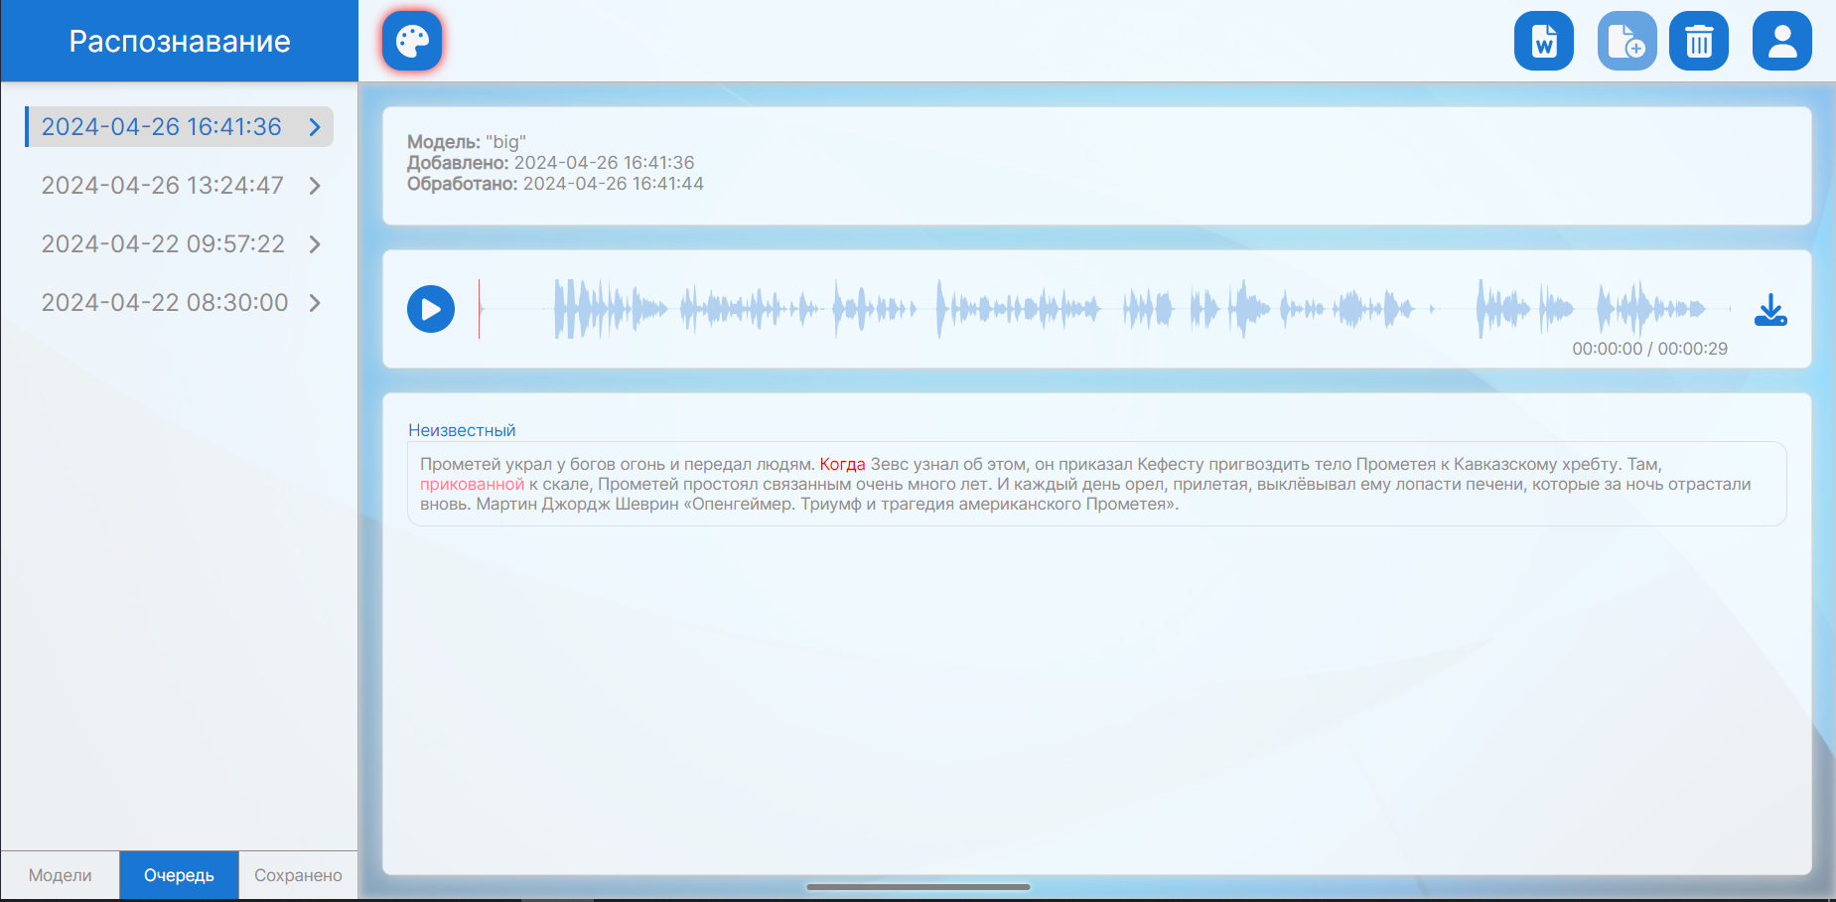Play the audio recording

[x=431, y=310]
